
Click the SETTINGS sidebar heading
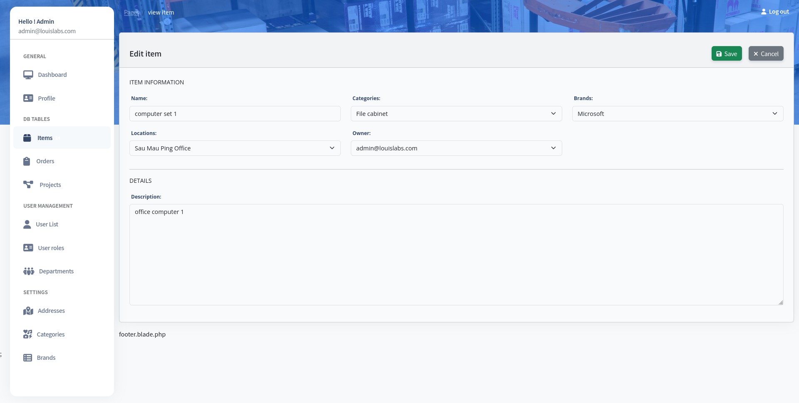tap(35, 292)
